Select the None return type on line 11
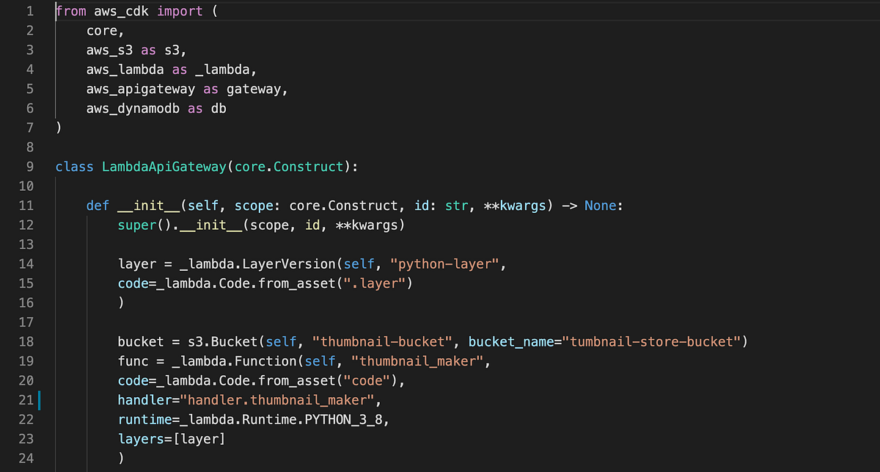Viewport: 880px width, 472px height. click(x=600, y=206)
